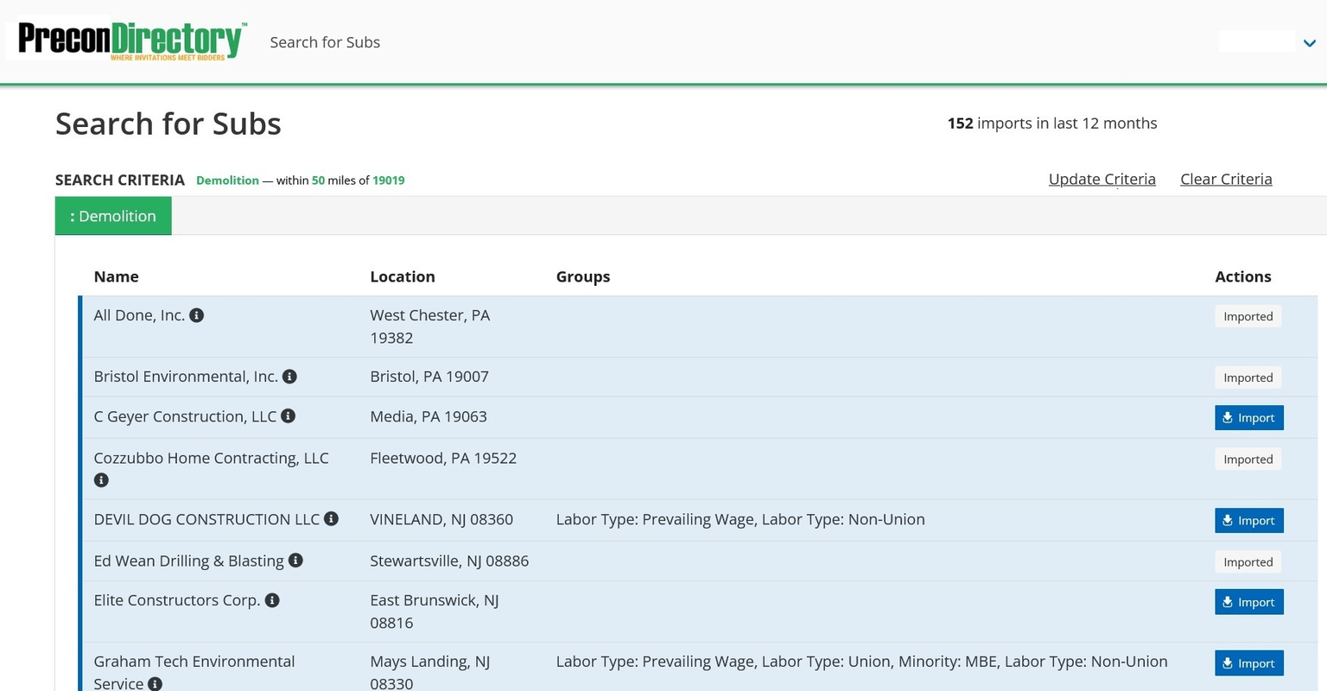Open info icon for Elite Constructors Corp.
Screen dimensions: 1327x691
272,600
